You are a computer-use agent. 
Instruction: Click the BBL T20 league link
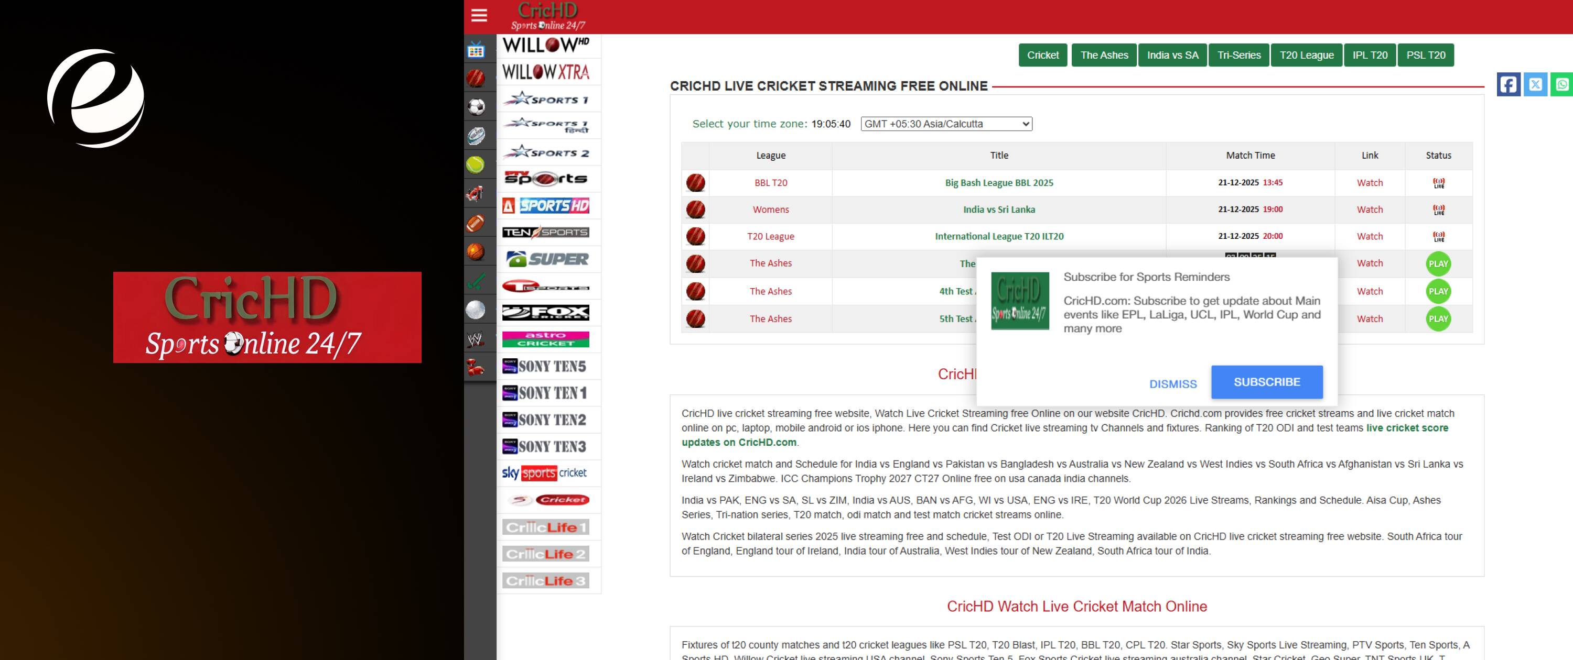pyautogui.click(x=771, y=182)
